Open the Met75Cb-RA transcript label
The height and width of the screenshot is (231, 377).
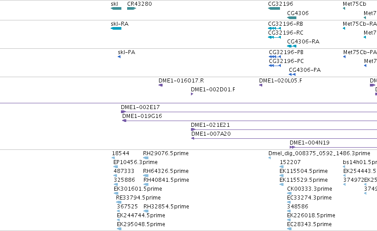click(x=360, y=24)
